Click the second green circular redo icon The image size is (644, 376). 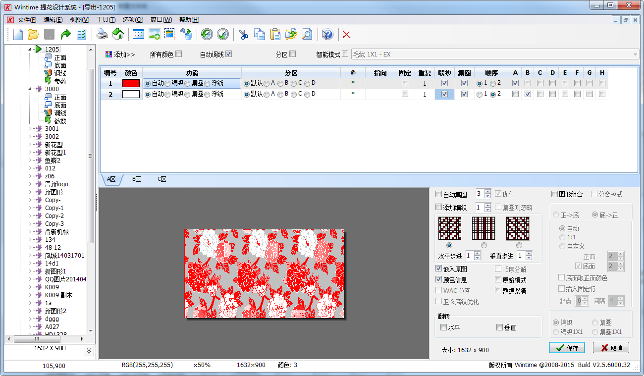[x=223, y=34]
